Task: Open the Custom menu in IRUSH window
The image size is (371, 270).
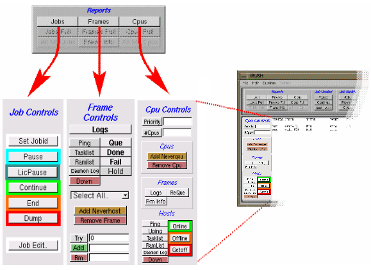Action: coord(268,83)
